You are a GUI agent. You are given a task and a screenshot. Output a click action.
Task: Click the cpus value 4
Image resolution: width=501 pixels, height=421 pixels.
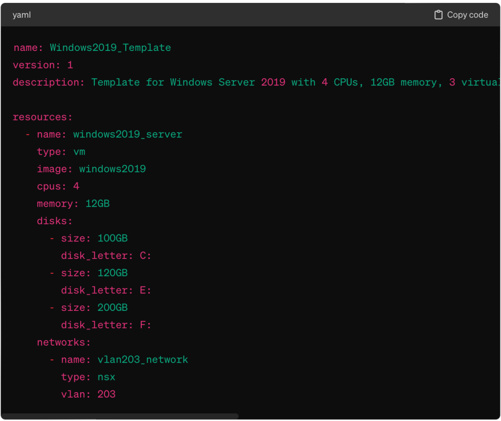pos(76,187)
